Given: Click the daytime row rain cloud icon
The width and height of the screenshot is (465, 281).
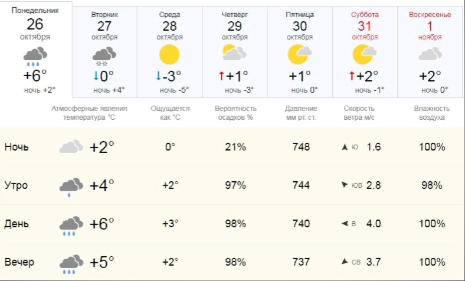Looking at the screenshot, I should click(x=71, y=224).
